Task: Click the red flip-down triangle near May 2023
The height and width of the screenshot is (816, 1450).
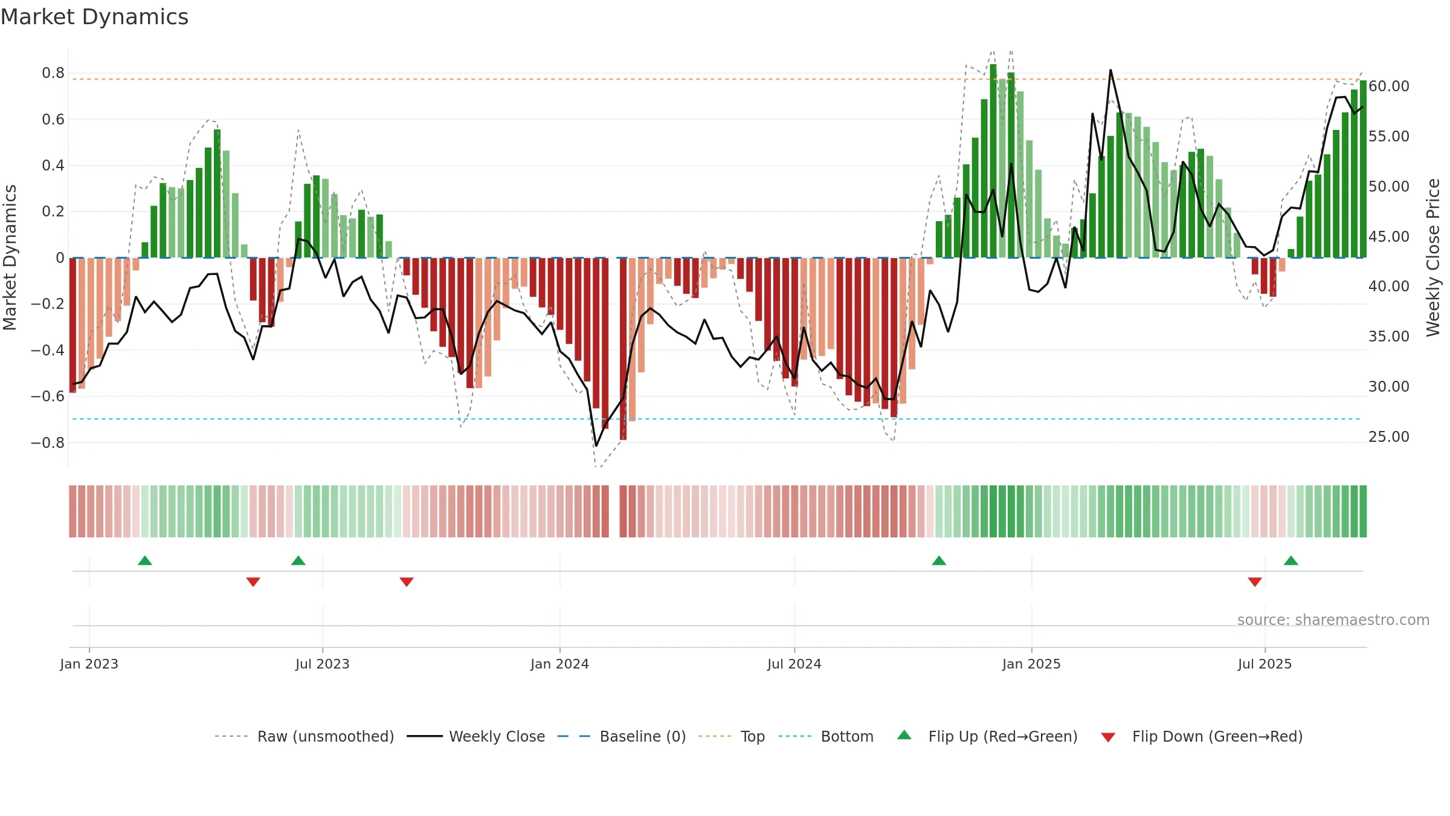Action: click(x=253, y=581)
